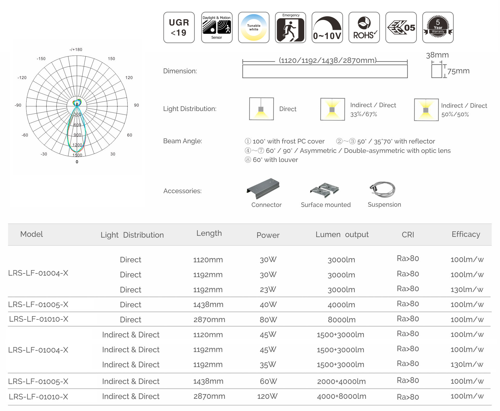The image size is (500, 411).
Task: Click the Length column header
Action: click(209, 233)
